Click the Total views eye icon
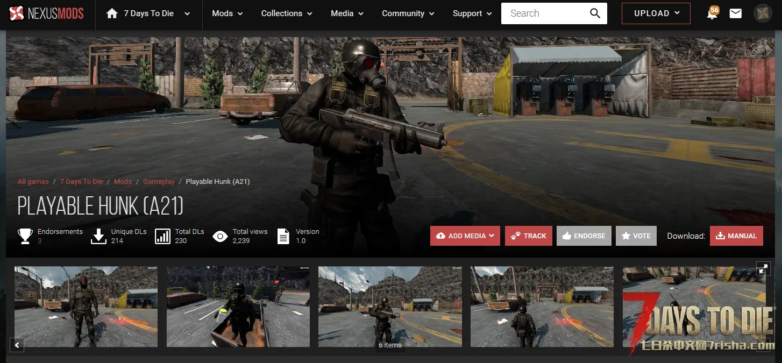782x363 pixels. [x=220, y=236]
